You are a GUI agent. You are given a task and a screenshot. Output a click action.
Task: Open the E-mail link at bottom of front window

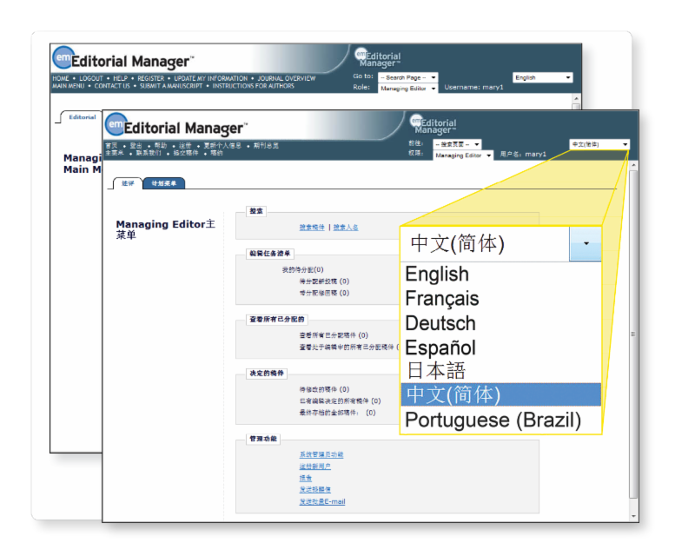pyautogui.click(x=322, y=501)
